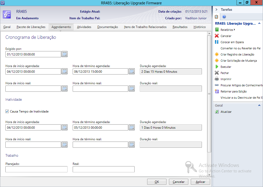Click the Cronograma de Liberação heading
The image size is (263, 187).
click(x=31, y=37)
